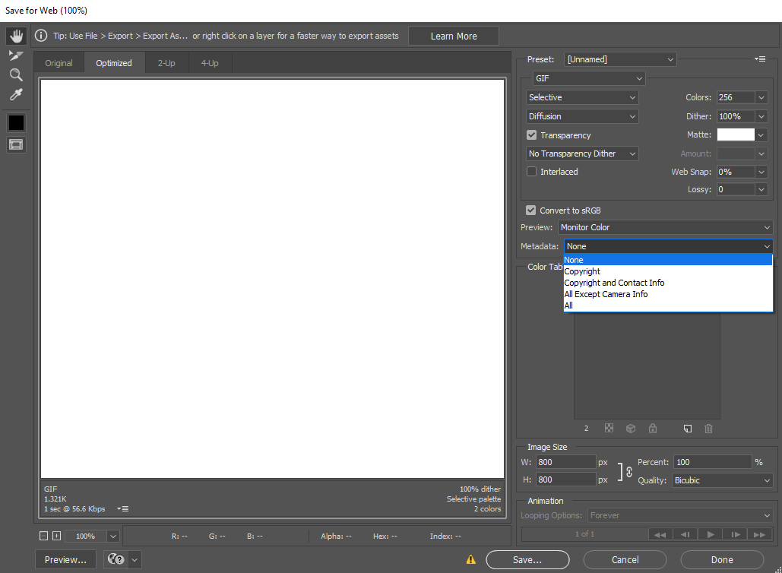
Task: Open the Quality dropdown showing Bicubic
Action: click(721, 480)
